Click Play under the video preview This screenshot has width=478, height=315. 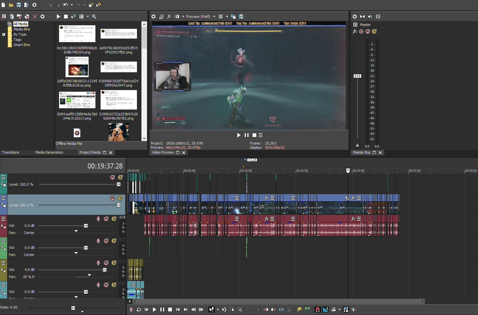[239, 135]
